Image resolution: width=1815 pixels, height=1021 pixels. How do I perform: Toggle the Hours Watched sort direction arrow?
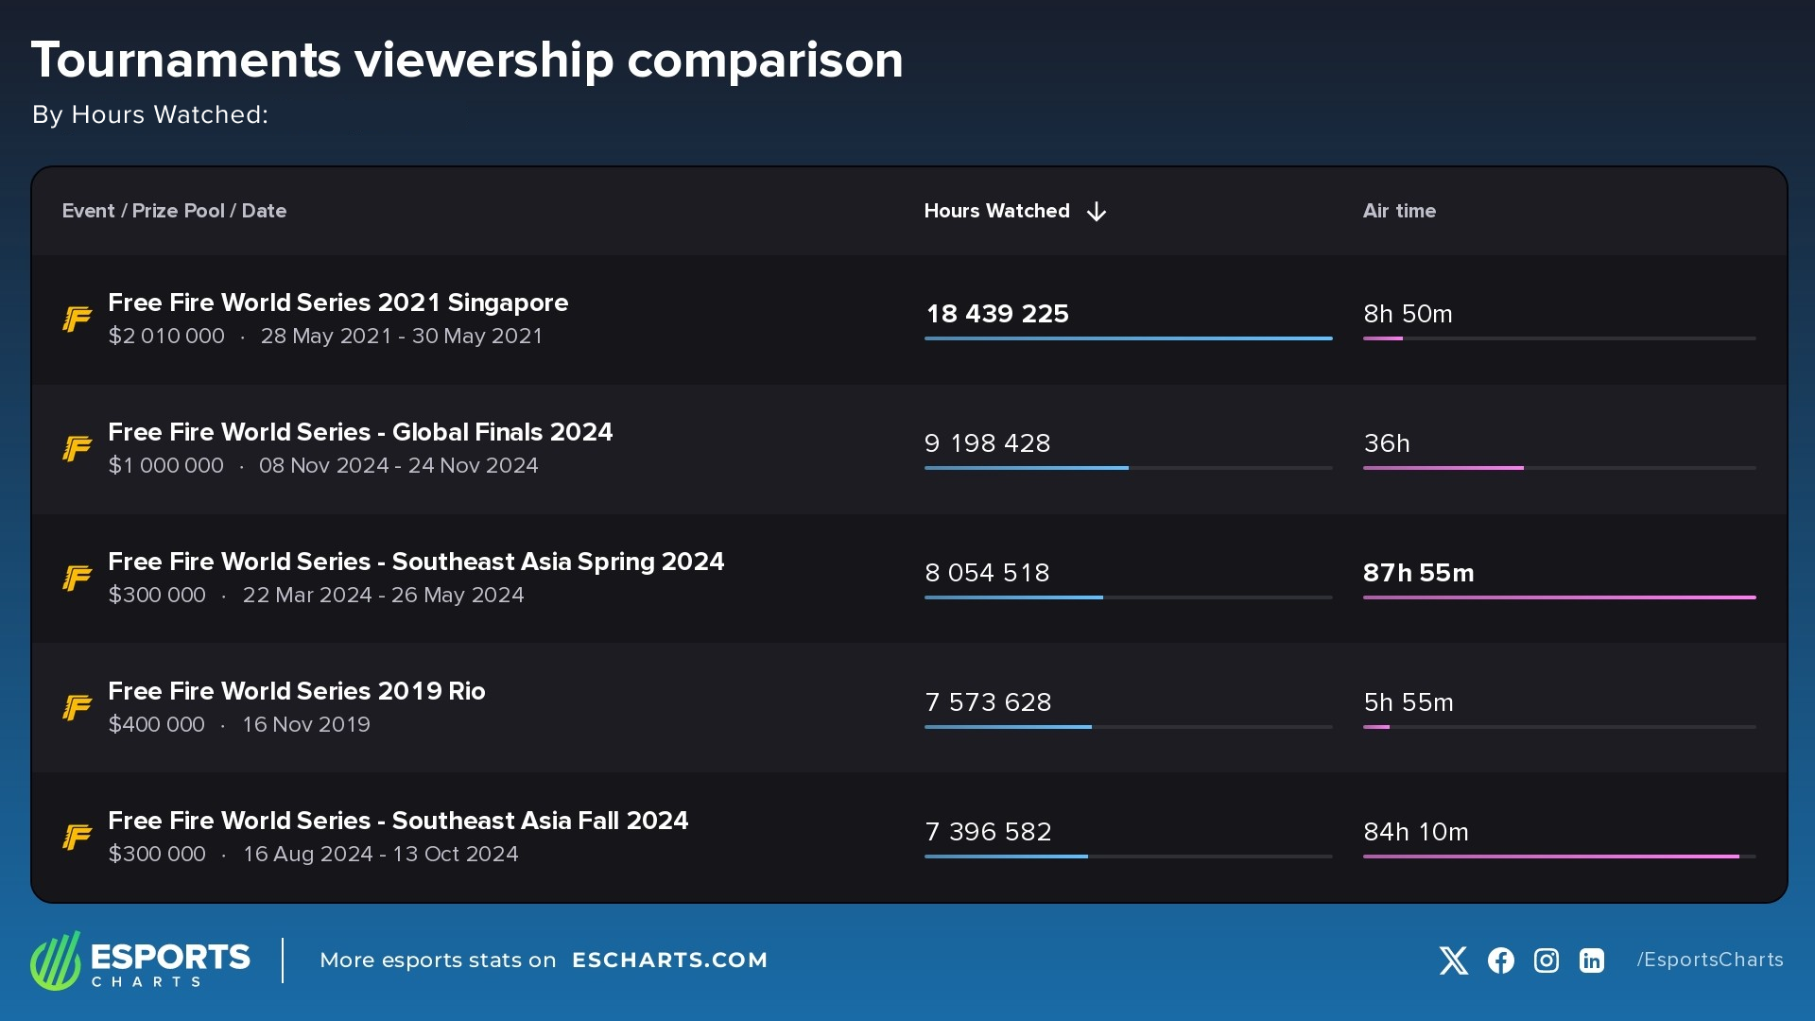1097,212
